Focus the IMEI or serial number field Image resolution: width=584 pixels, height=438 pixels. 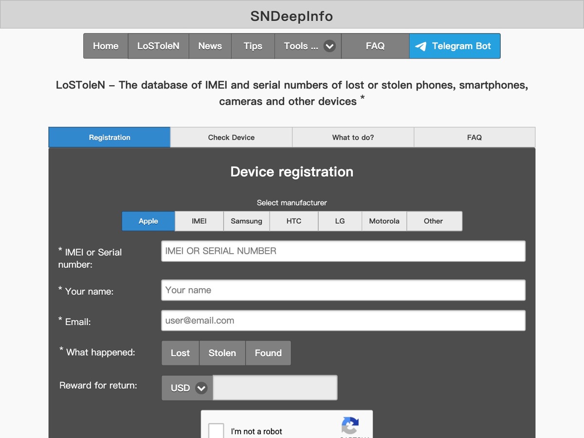pyautogui.click(x=343, y=251)
